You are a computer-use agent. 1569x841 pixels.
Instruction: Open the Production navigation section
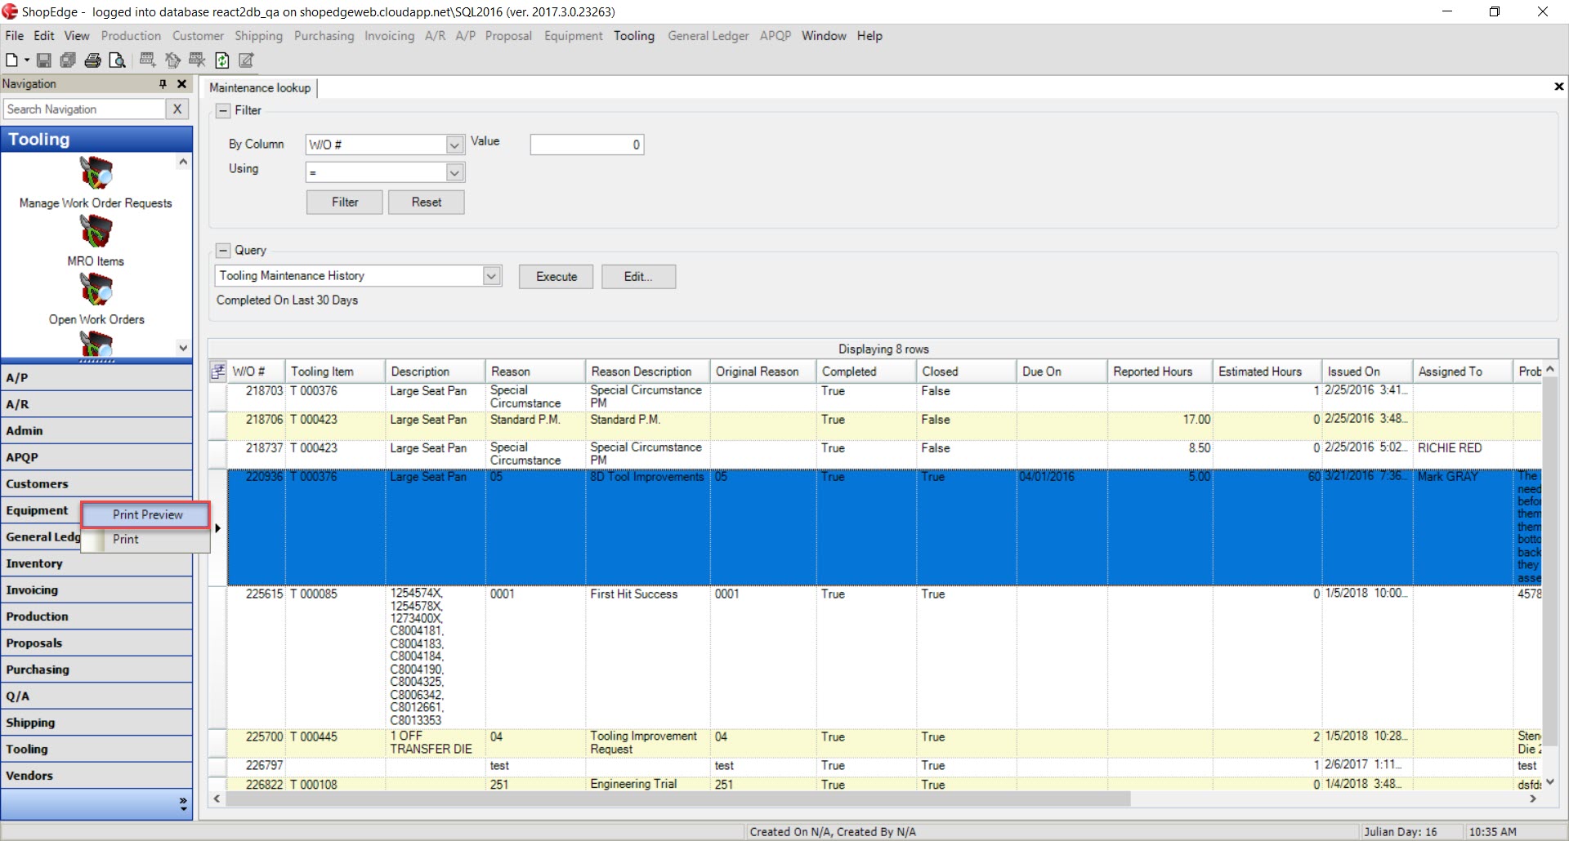click(96, 616)
